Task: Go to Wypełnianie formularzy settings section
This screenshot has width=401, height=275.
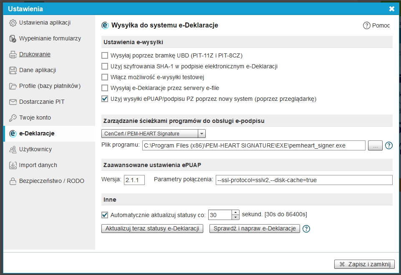Action: (x=49, y=39)
